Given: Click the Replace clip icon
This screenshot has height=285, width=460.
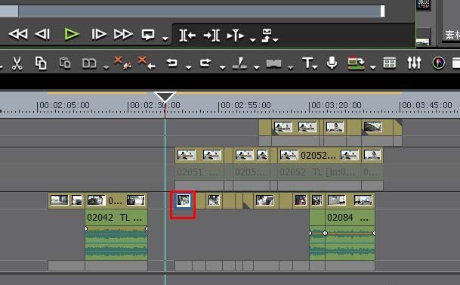Looking at the screenshot, I should [x=89, y=63].
